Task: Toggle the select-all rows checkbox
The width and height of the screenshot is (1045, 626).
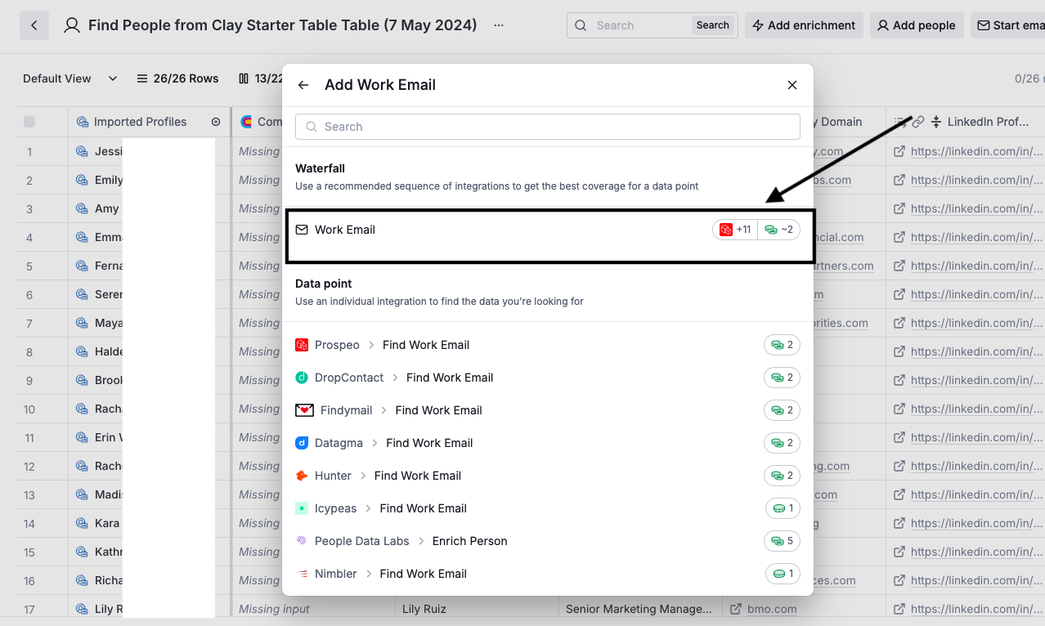Action: pyautogui.click(x=29, y=122)
